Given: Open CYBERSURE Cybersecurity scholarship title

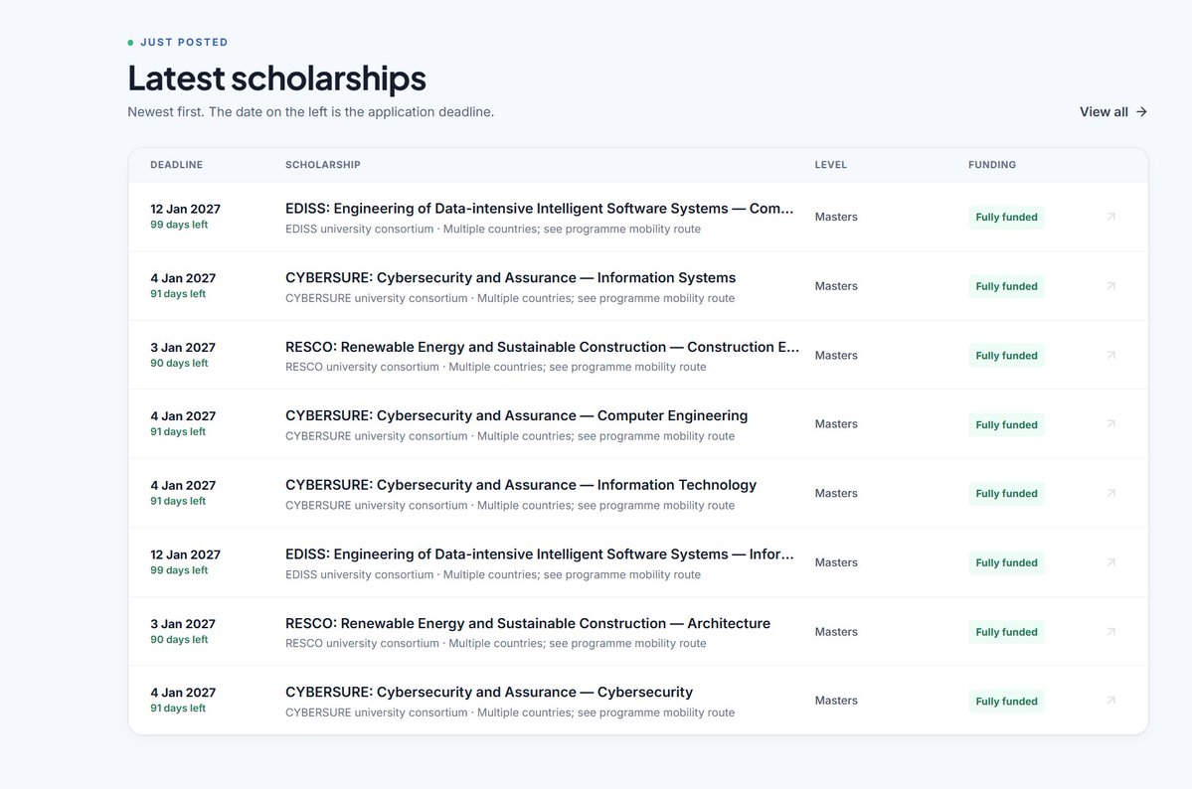Looking at the screenshot, I should pyautogui.click(x=489, y=693).
